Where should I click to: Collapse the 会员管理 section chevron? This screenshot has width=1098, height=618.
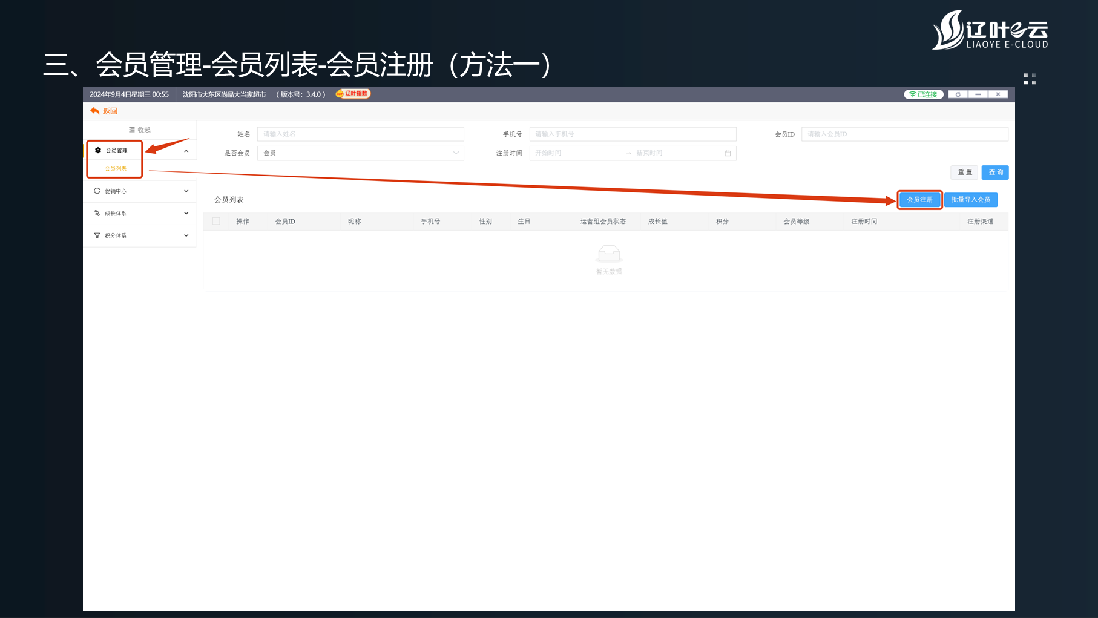click(186, 151)
